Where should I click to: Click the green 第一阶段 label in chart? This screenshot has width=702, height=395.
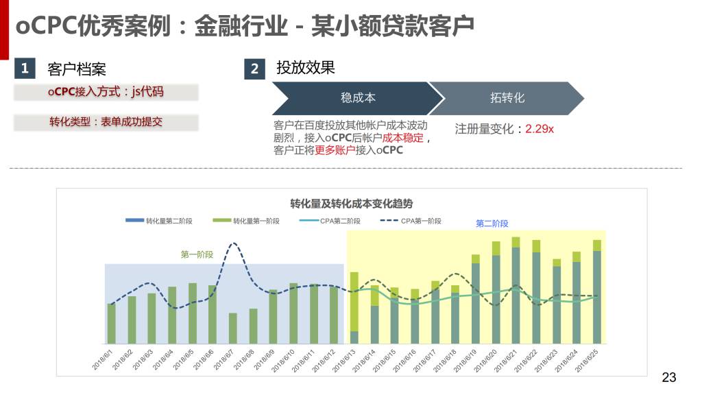(x=197, y=254)
